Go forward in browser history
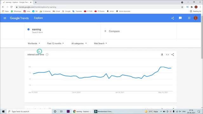This screenshot has height=114, width=203. pyautogui.click(x=7, y=7)
